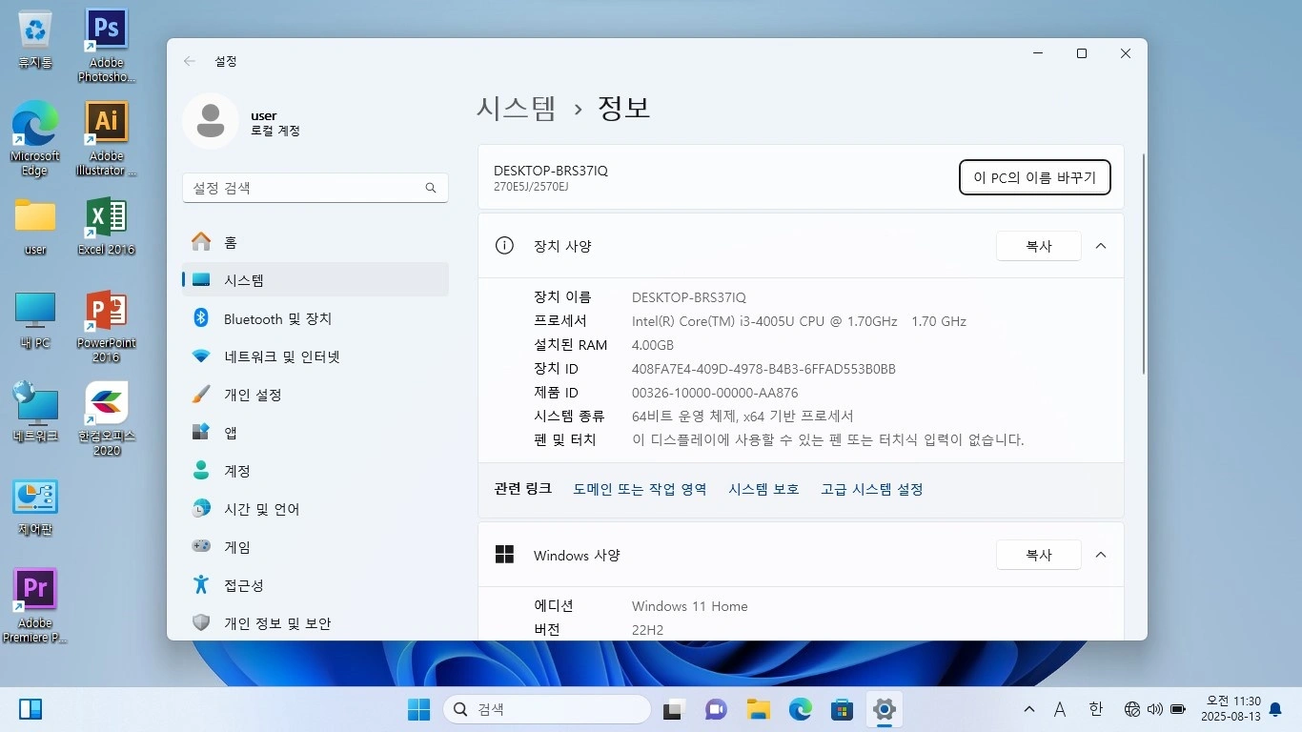1302x732 pixels.
Task: Open 시스템 보호 link
Action: click(x=763, y=489)
